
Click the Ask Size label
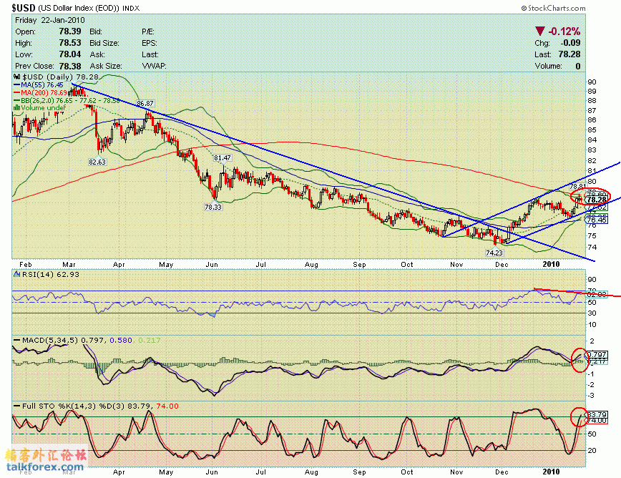click(106, 66)
